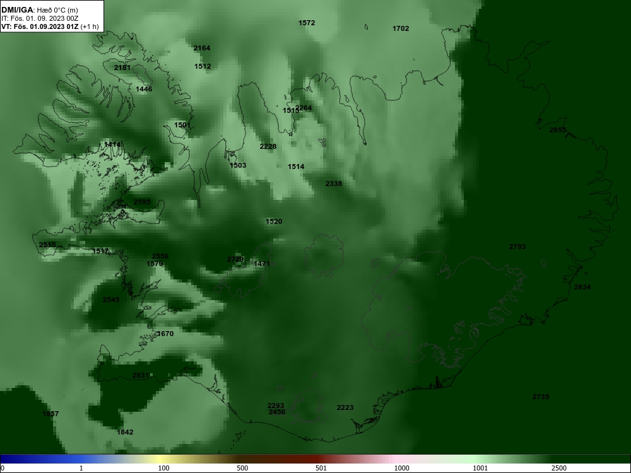Select the freezing-level value 2228
Viewport: 631px width, 473px height.
click(x=268, y=146)
